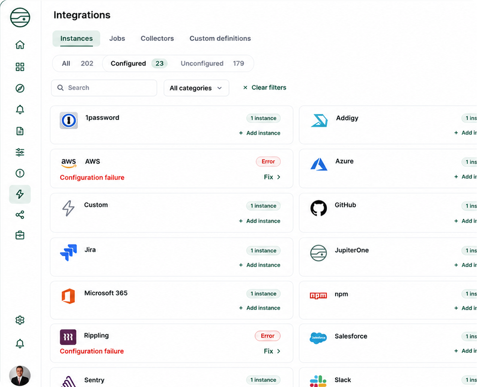This screenshot has height=387, width=477.
Task: Open the briefcase icon in the sidebar
Action: coord(20,235)
